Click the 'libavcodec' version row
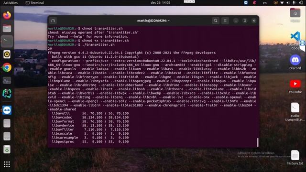 [x=90, y=118]
